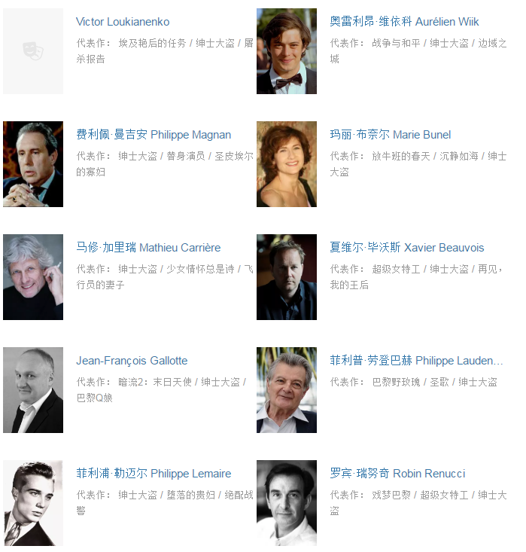Open the 菲利浦·勒迈尔 Philippe Lemaire link
This screenshot has height=552, width=526.
point(154,474)
